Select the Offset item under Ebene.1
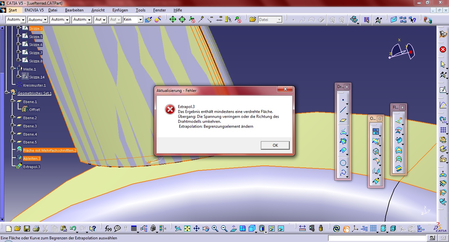The image size is (449, 242). click(x=35, y=109)
